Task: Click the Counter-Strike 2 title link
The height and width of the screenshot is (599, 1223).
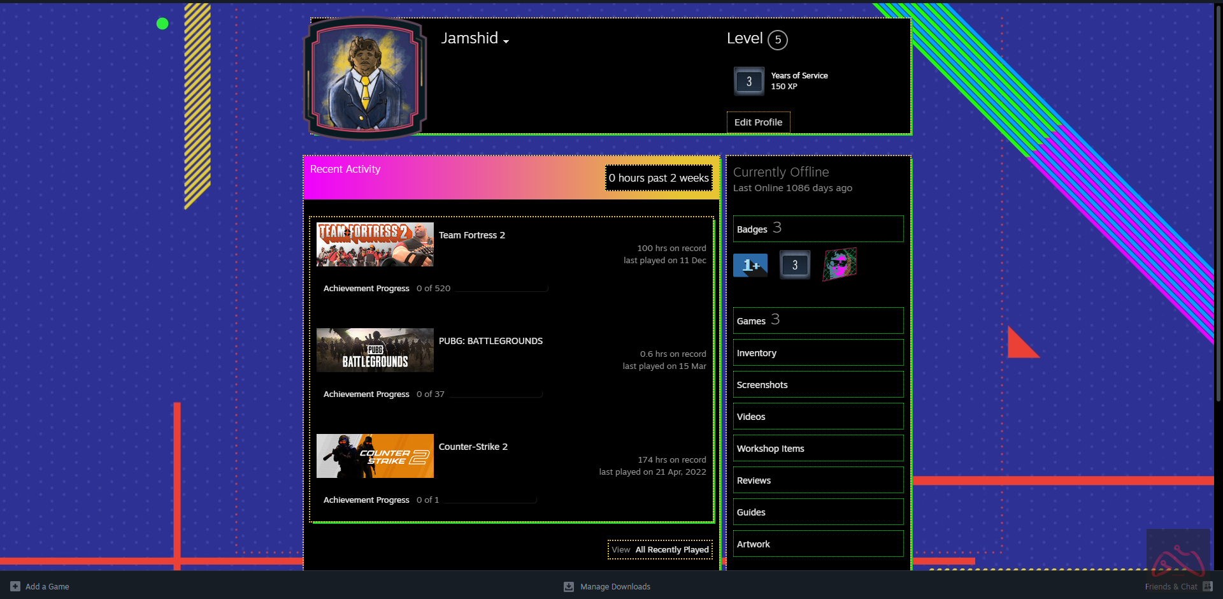Action: [473, 447]
